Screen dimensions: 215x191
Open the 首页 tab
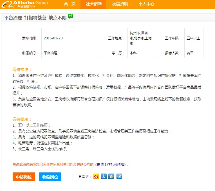point(70,4)
